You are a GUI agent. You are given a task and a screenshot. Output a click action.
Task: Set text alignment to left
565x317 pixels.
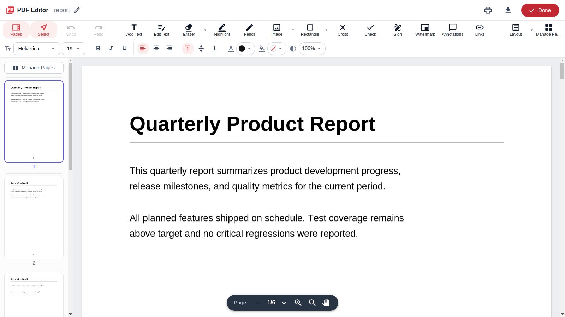(143, 49)
